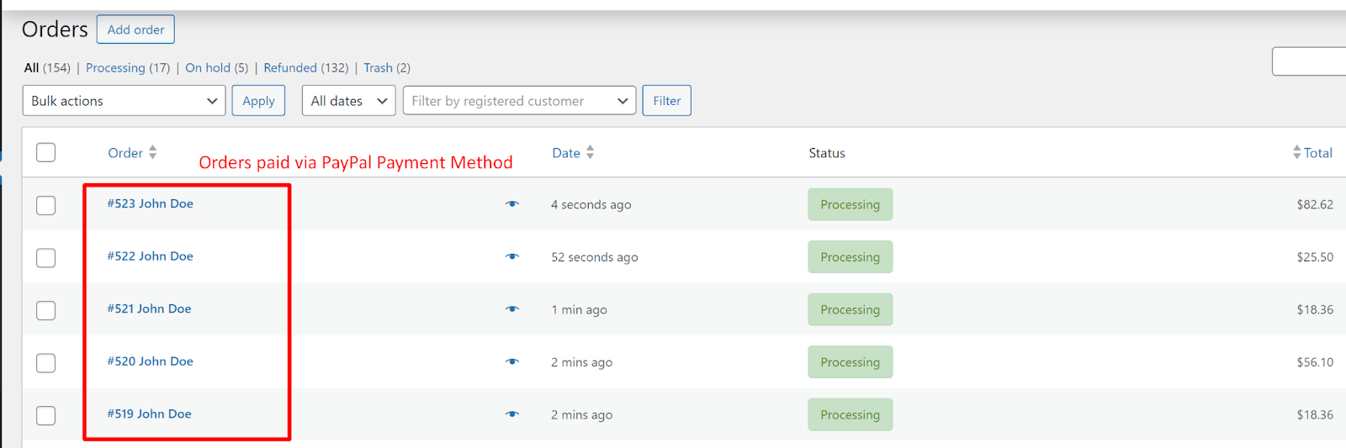Screen dimensions: 1346x448
Task: Select the checkbox for order #523
Action: tap(46, 205)
